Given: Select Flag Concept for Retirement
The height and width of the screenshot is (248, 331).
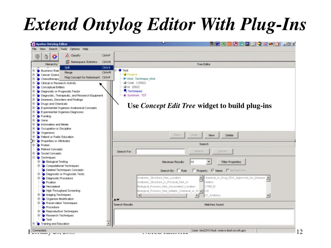Looking at the screenshot, I should pos(87,77).
